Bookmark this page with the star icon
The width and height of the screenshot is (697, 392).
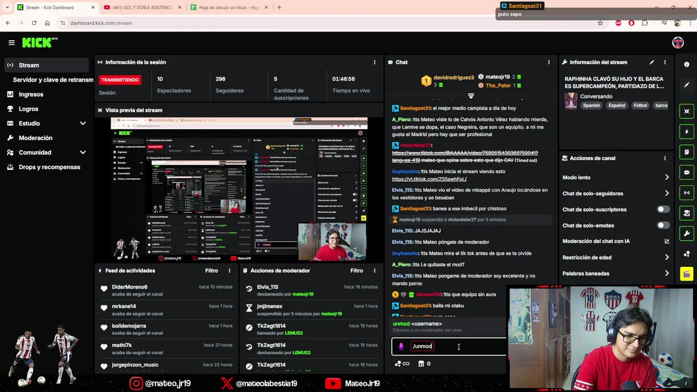[600, 23]
